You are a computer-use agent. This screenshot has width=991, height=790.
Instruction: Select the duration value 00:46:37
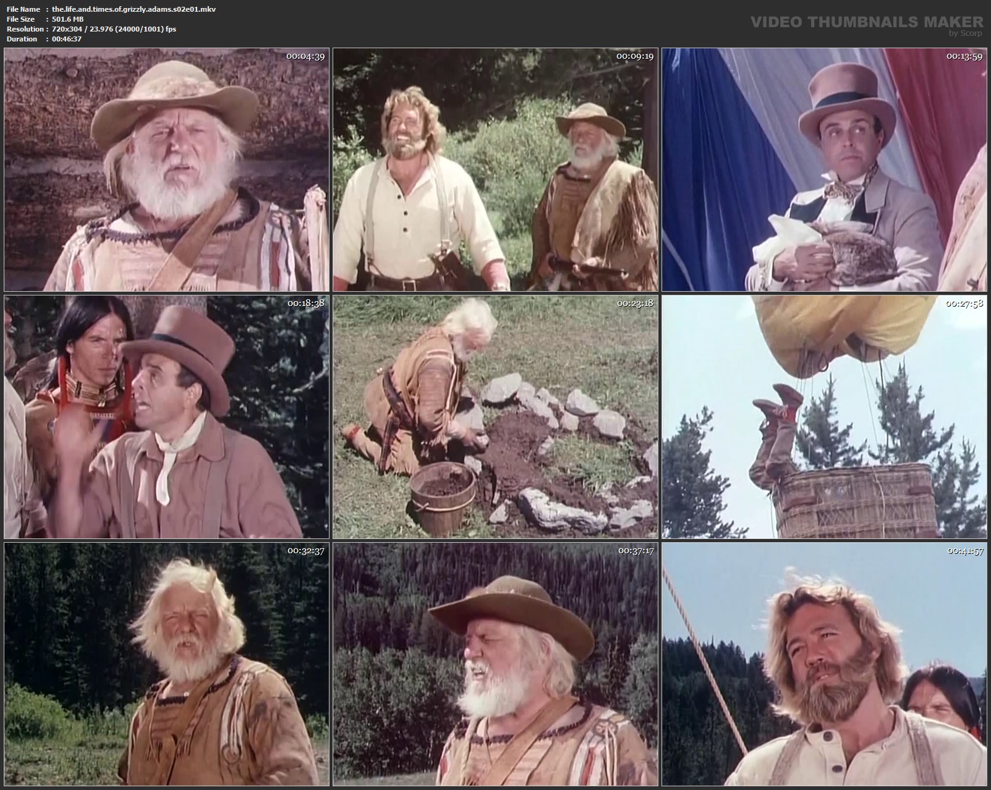(x=67, y=39)
